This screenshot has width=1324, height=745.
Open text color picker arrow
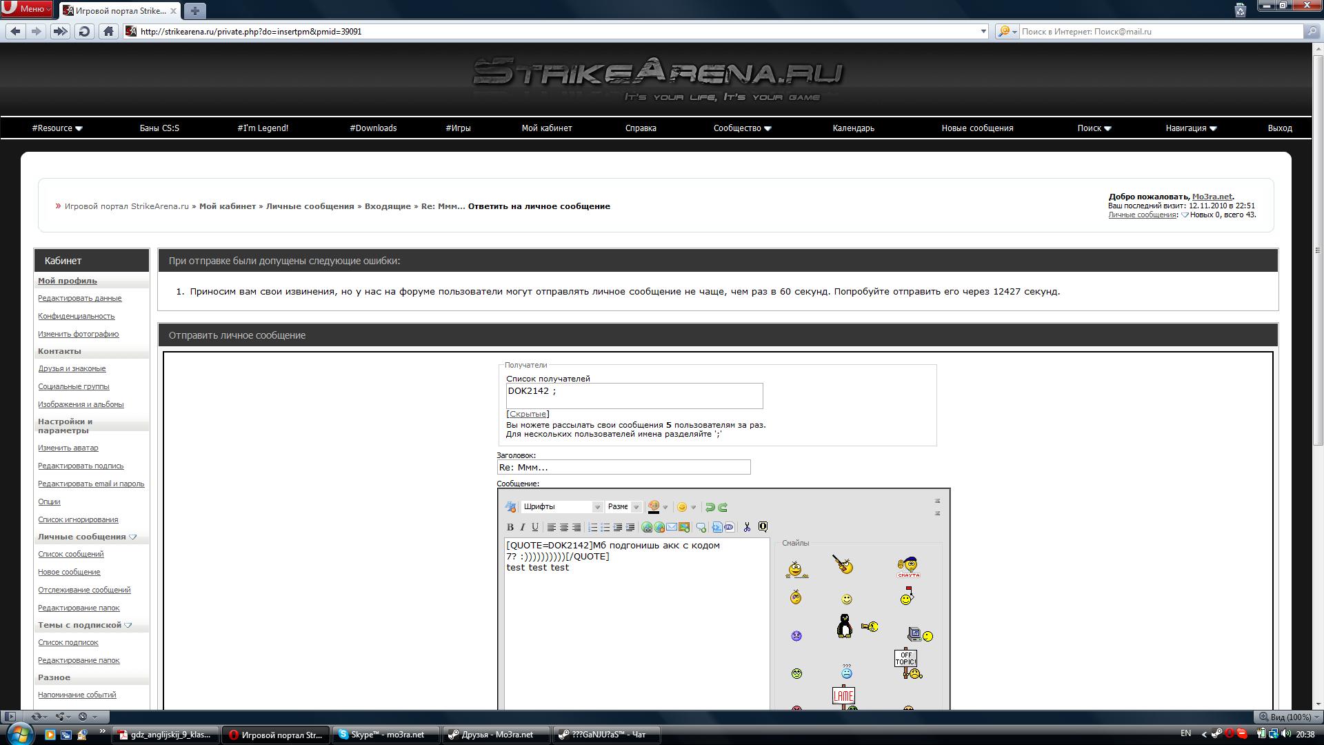click(665, 508)
